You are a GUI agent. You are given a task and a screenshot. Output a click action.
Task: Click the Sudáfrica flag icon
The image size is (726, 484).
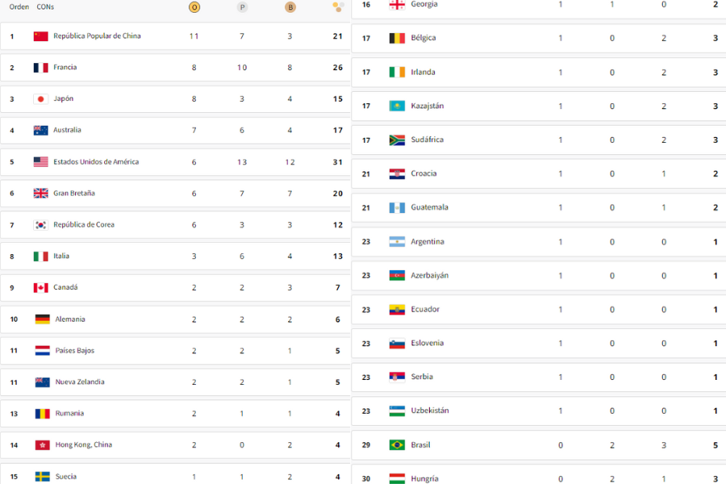click(x=397, y=140)
